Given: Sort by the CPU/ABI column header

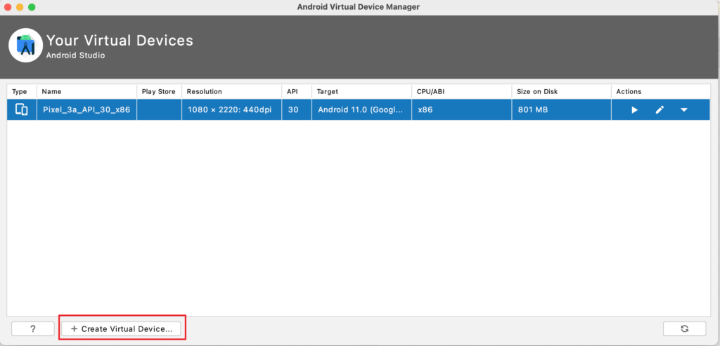Looking at the screenshot, I should click(461, 92).
